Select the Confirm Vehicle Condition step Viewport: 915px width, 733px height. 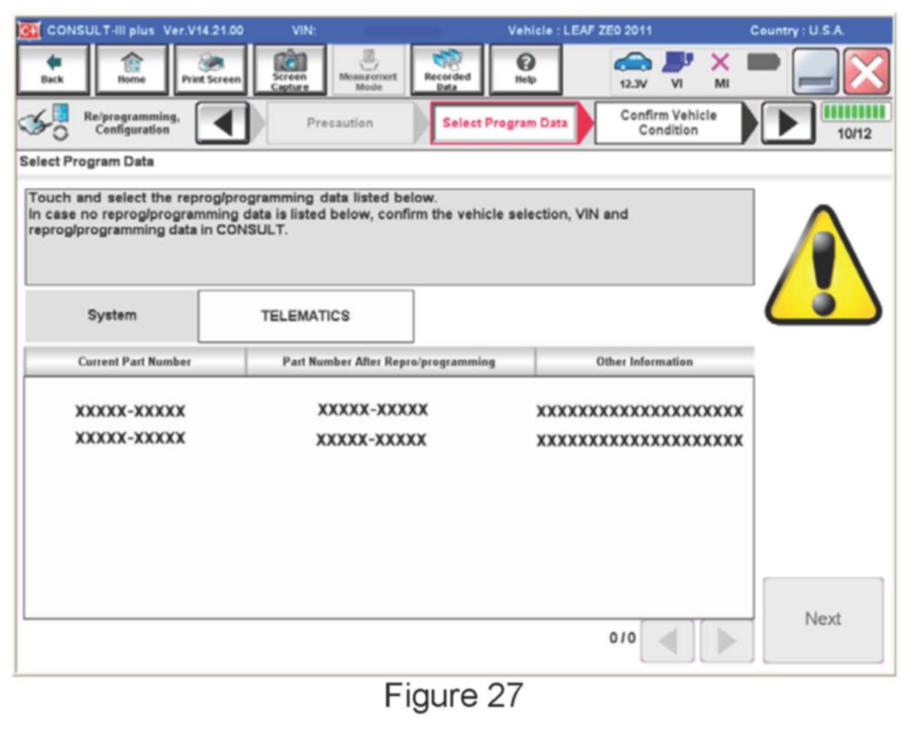click(668, 123)
